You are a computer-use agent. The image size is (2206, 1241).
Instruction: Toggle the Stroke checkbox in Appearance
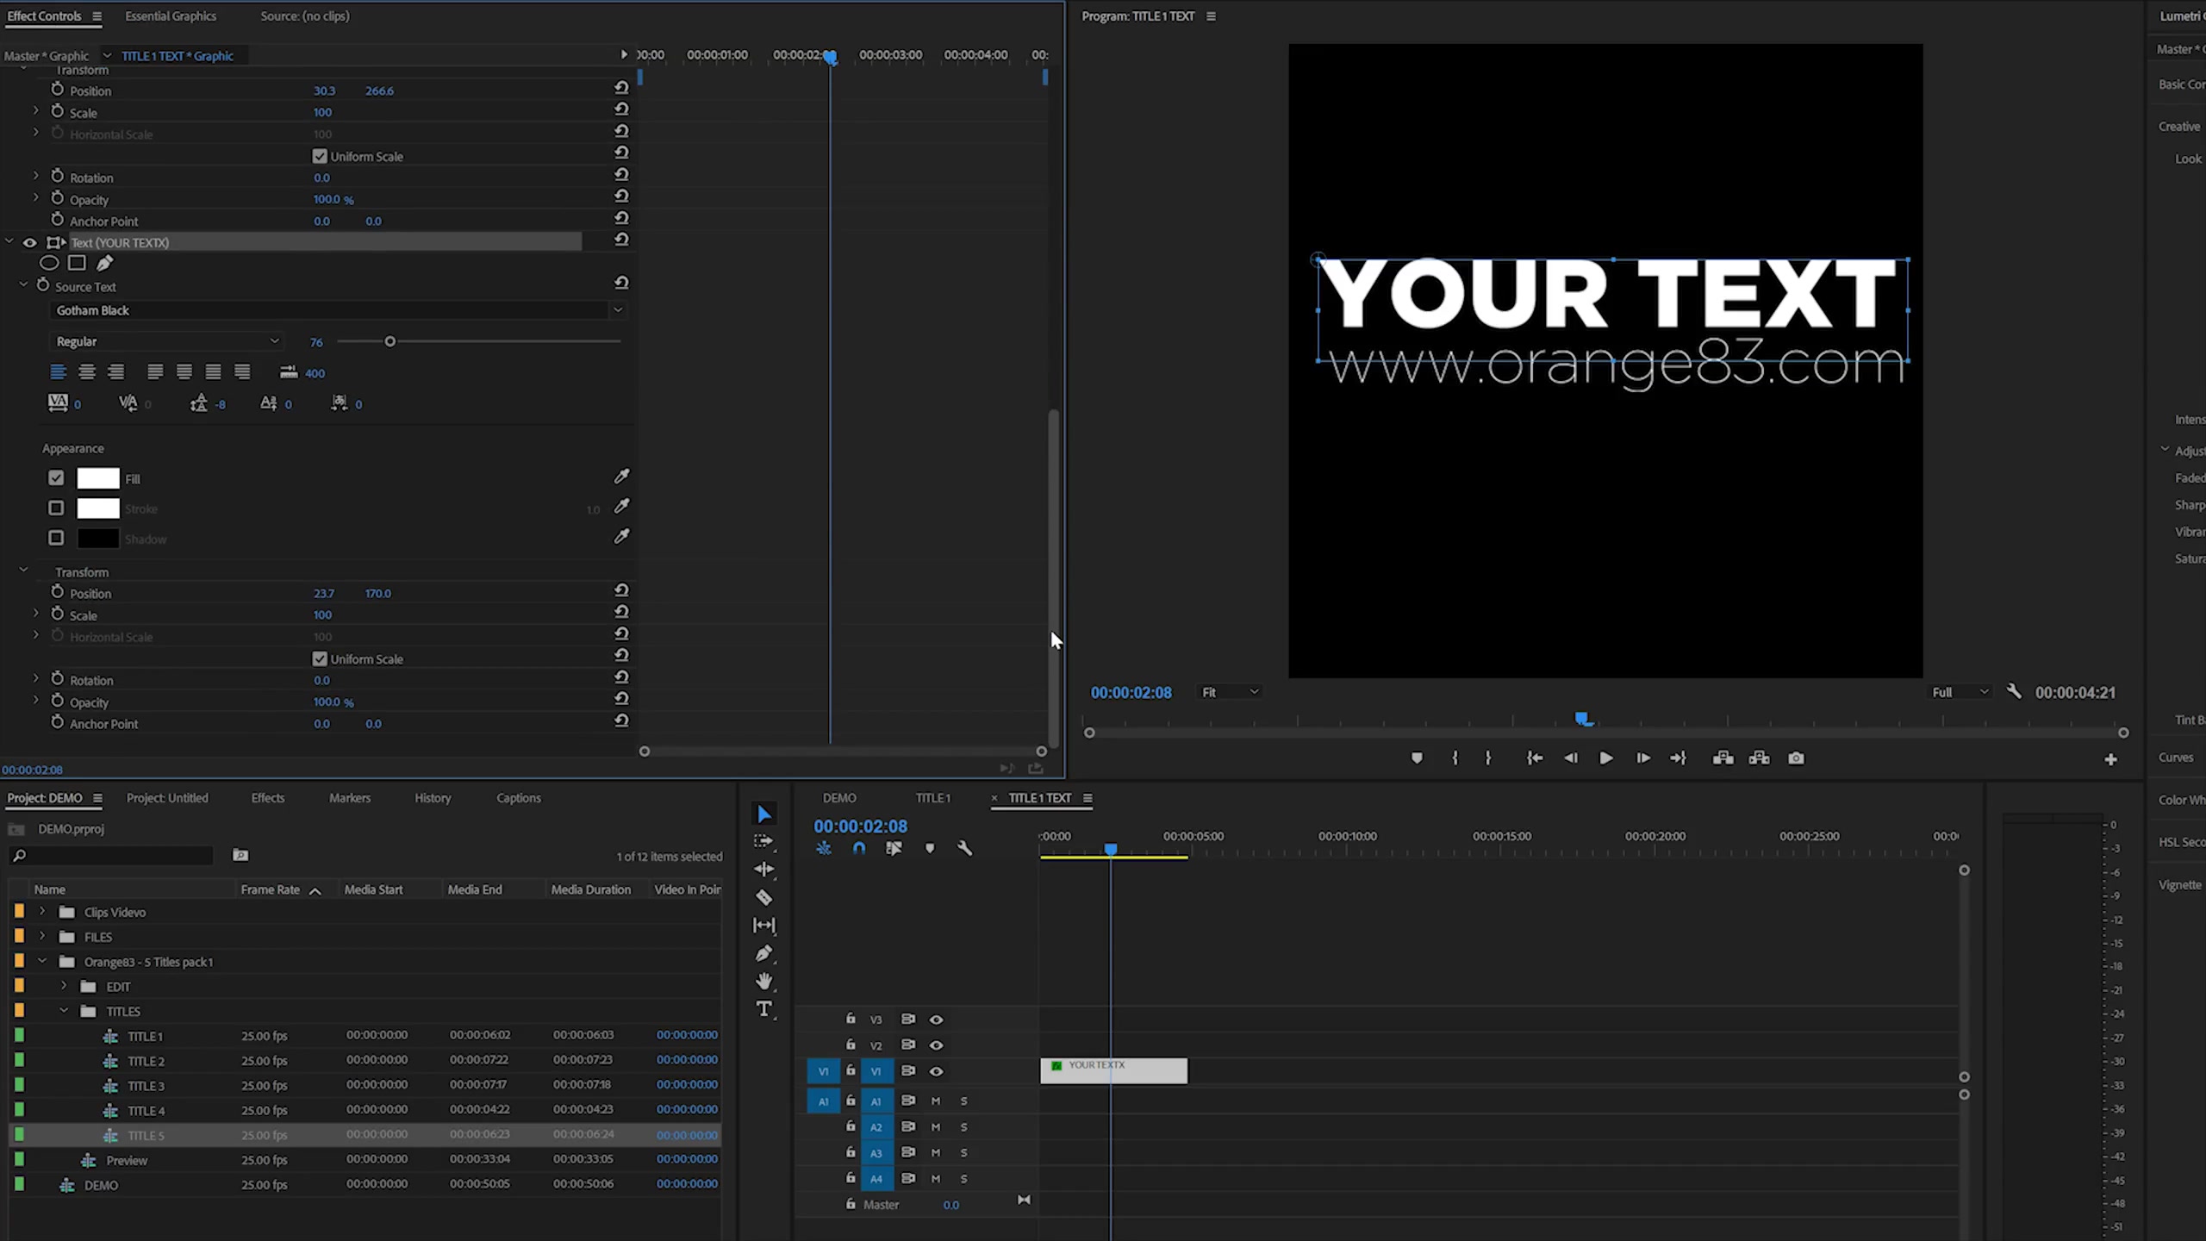[56, 508]
